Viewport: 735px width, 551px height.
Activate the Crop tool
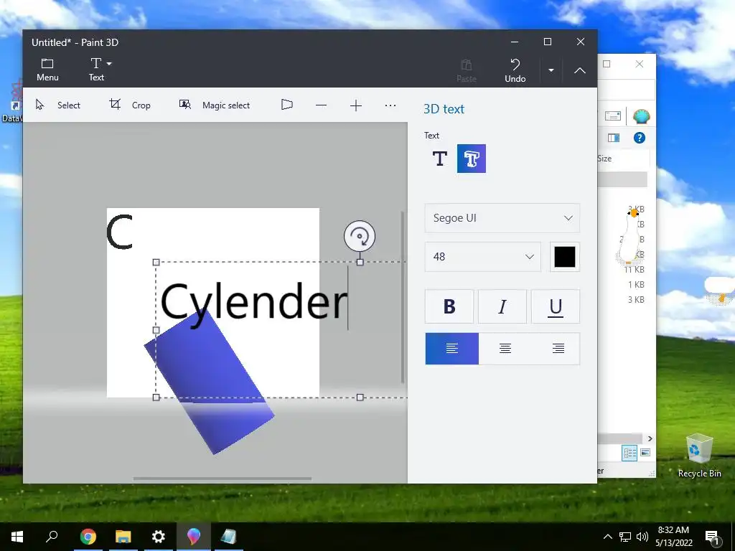coord(130,105)
